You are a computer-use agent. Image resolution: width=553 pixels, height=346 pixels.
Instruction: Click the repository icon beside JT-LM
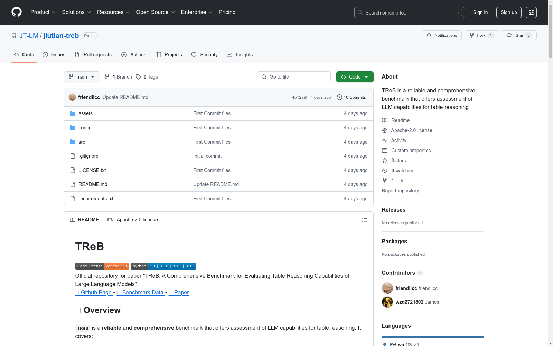pos(14,36)
